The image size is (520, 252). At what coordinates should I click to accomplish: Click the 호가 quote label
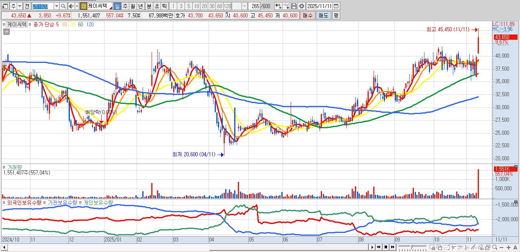tap(180, 15)
